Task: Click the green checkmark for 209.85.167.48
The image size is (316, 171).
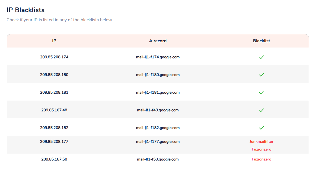Action: pyautogui.click(x=261, y=110)
